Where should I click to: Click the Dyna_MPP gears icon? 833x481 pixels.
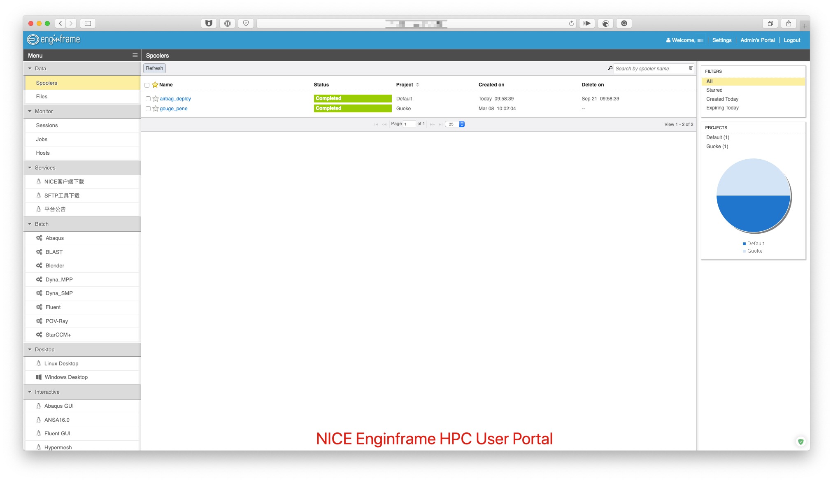[39, 279]
